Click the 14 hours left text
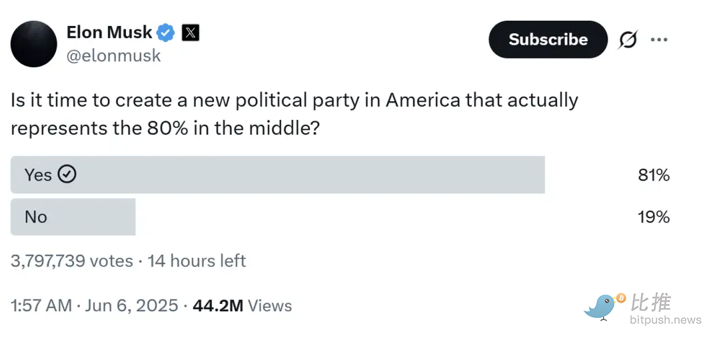715x338 pixels. [x=197, y=261]
